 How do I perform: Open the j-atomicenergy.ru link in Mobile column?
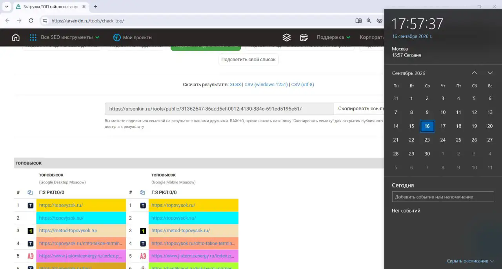pos(193,256)
